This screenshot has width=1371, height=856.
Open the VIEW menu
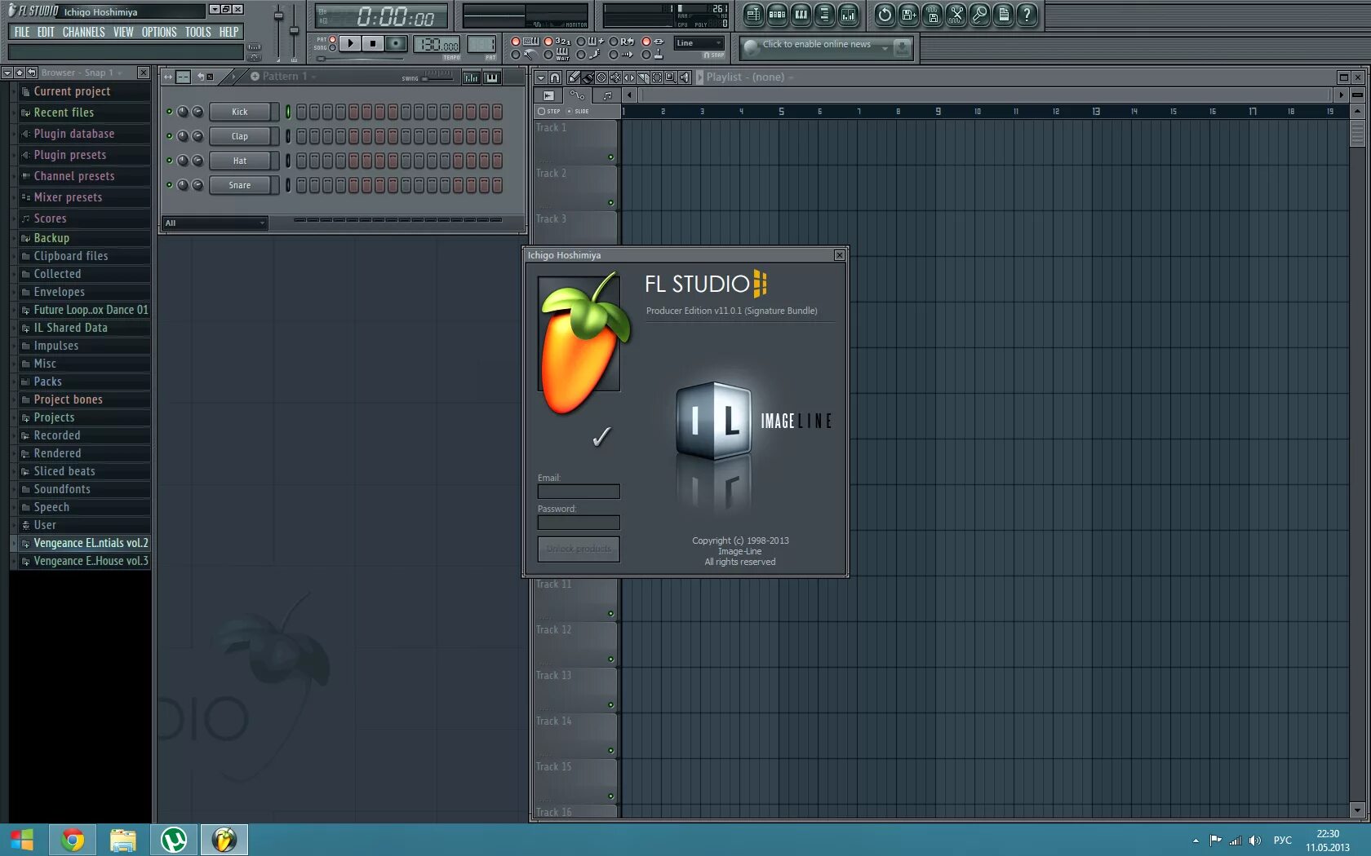123,32
